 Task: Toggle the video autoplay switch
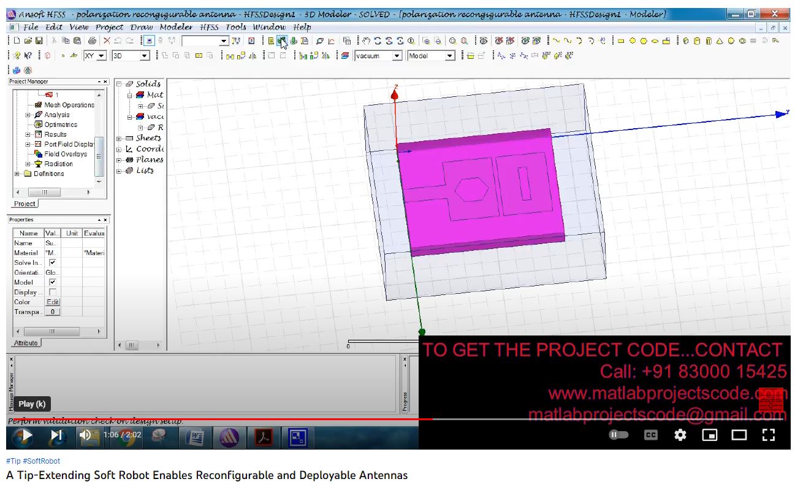point(618,435)
